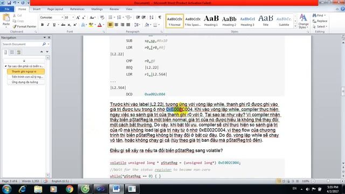This screenshot has width=345, height=194.
Task: Switch to the Insert tab
Action: [37, 9]
